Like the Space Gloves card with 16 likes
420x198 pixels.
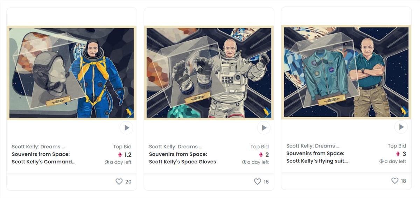point(258,182)
